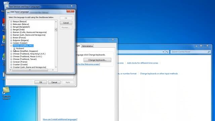
Task: Click the Preview... button
Action: coord(66,28)
